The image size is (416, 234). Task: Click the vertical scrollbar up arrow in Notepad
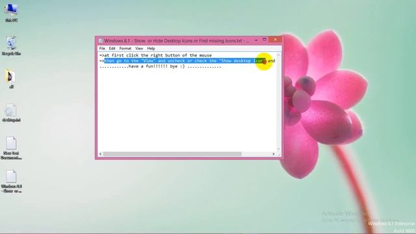[x=278, y=55]
